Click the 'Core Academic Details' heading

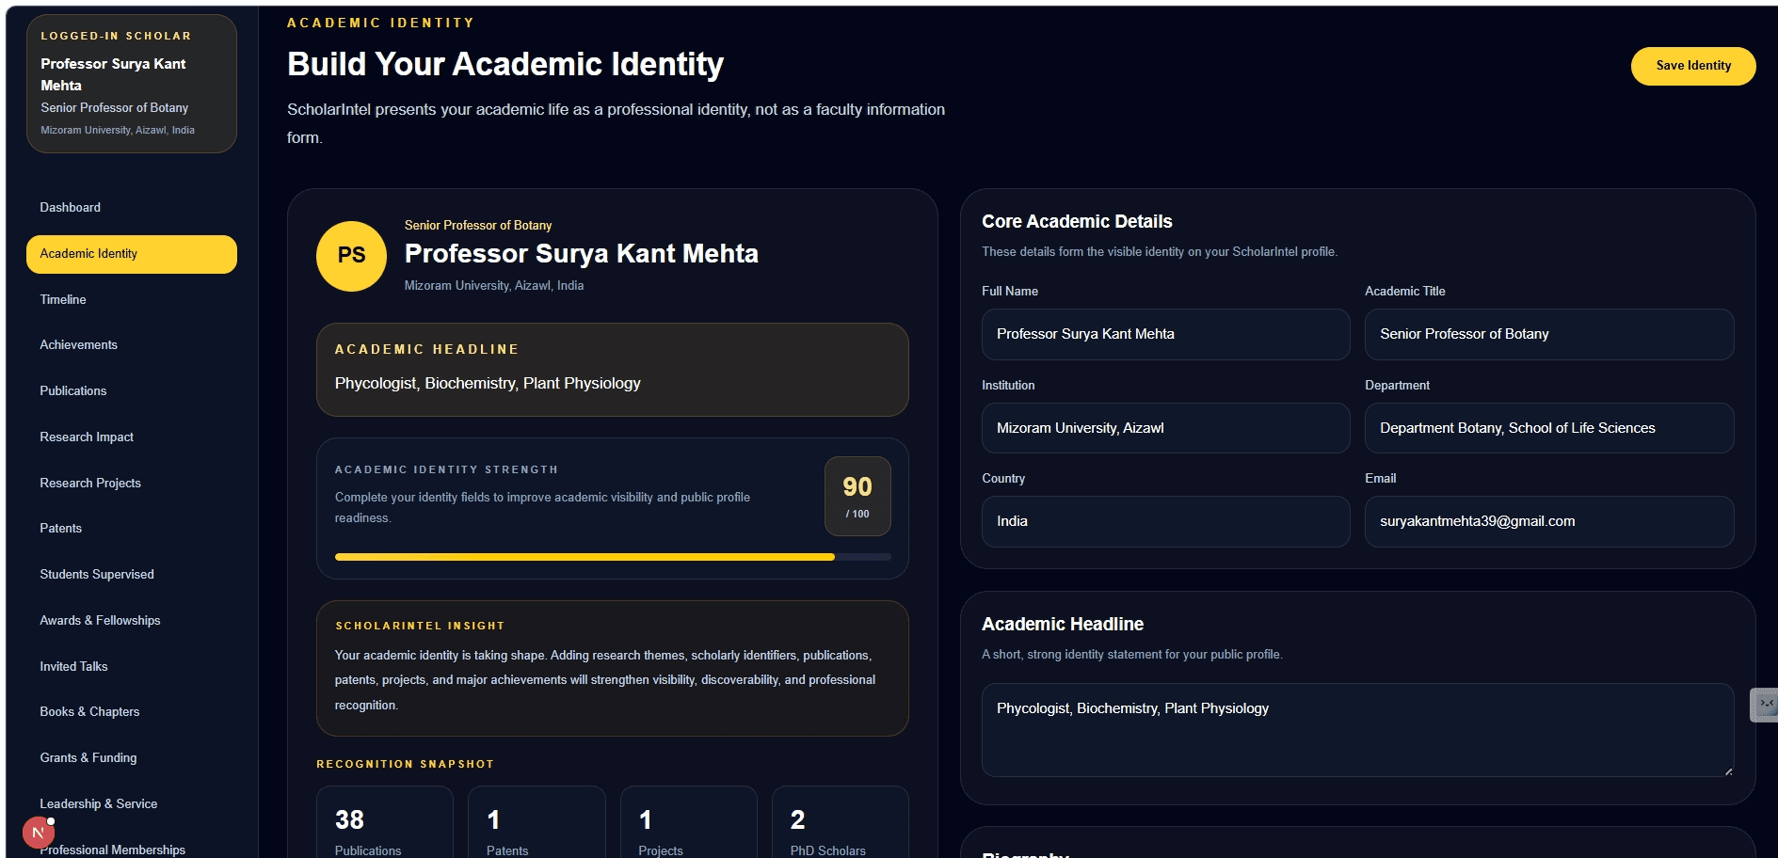pos(1077,222)
